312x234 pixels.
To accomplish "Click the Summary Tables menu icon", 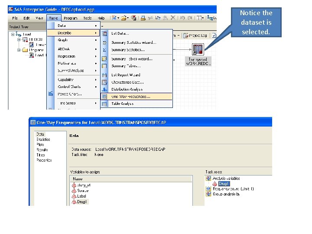I will coord(104,66).
